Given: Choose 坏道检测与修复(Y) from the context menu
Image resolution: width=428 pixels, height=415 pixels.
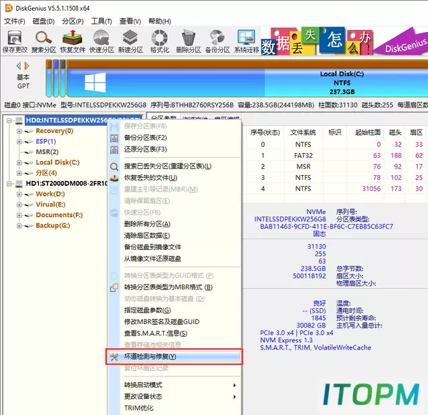Looking at the screenshot, I should click(174, 357).
